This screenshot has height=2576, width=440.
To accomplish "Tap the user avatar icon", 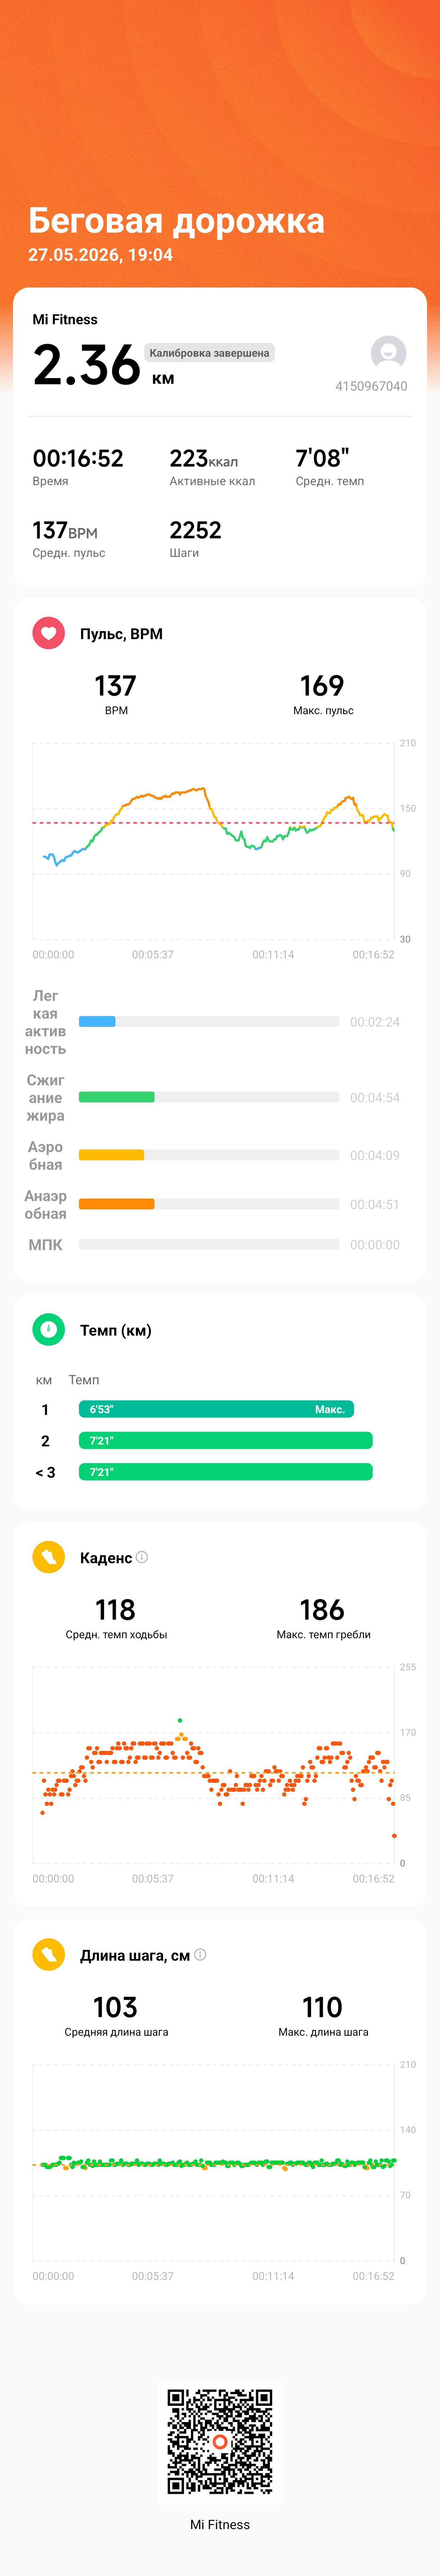I will pyautogui.click(x=388, y=353).
